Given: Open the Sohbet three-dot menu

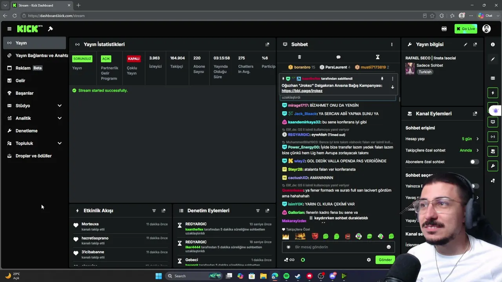Looking at the screenshot, I should click(391, 44).
